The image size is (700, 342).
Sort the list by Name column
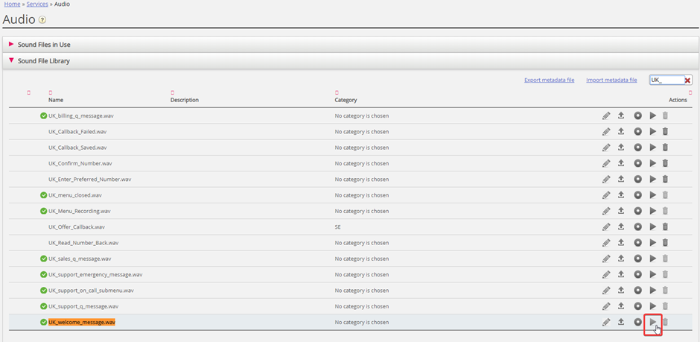tap(56, 100)
